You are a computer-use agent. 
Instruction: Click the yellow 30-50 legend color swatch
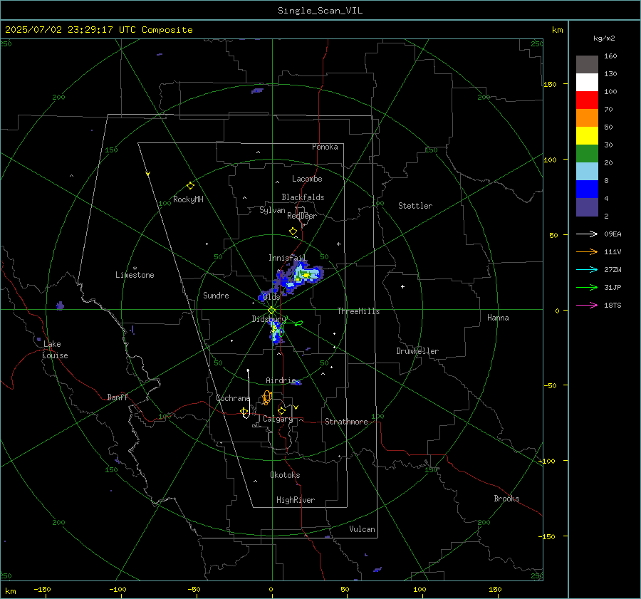click(x=587, y=136)
